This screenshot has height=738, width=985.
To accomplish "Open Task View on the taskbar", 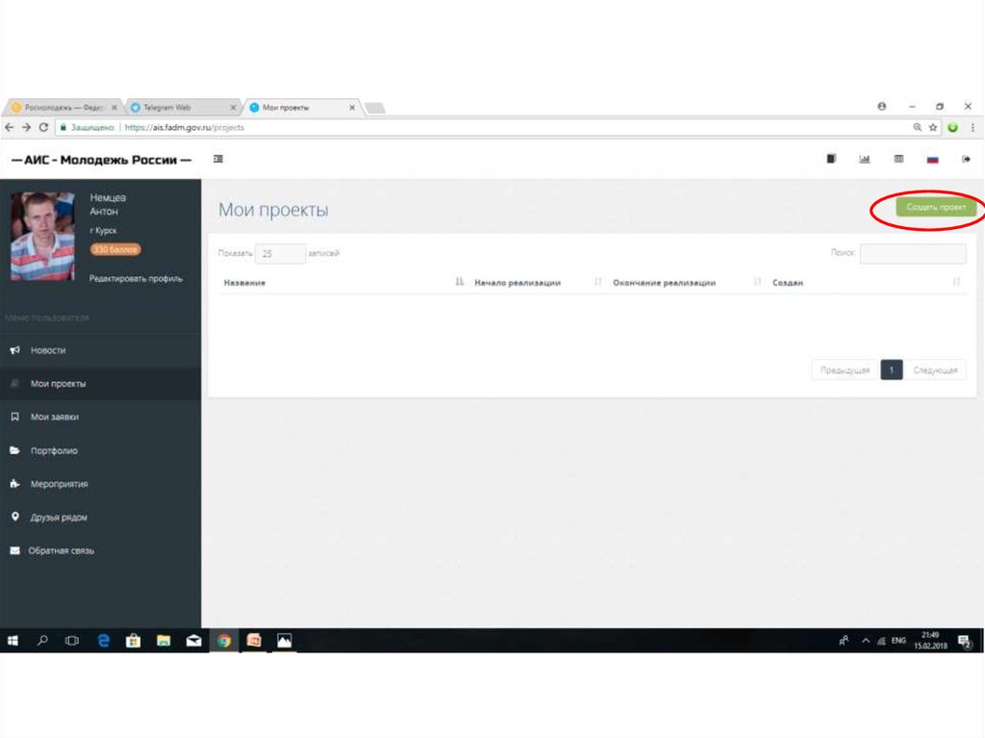I will 72,641.
